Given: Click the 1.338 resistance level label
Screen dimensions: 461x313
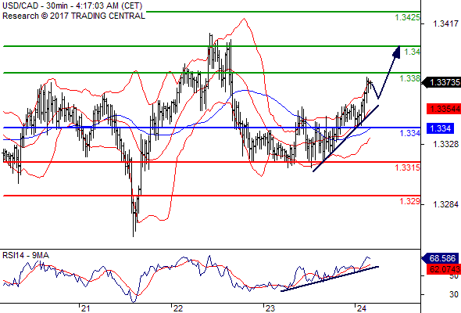Looking at the screenshot, I should [410, 78].
